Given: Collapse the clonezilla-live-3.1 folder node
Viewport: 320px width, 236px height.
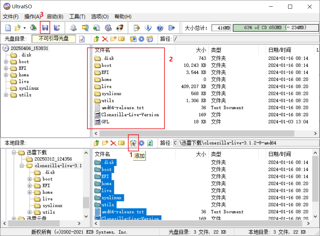Looking at the screenshot, I should pyautogui.click(x=22, y=166).
